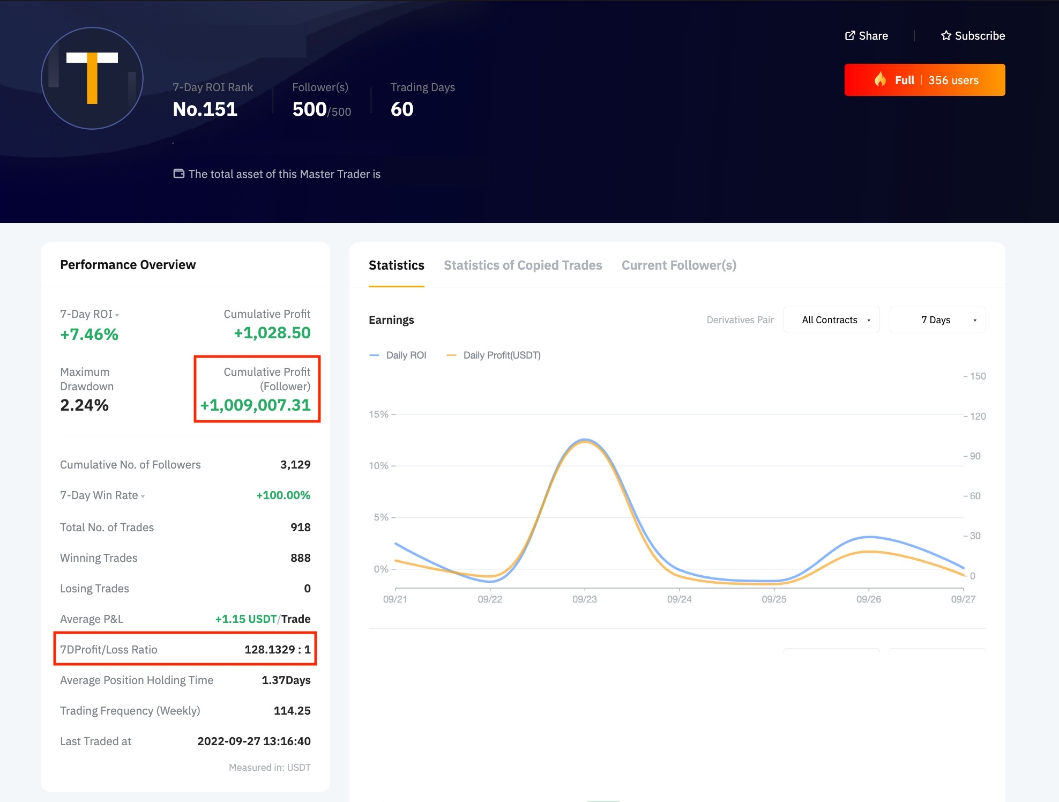Click the 1.37Days holding time value
This screenshot has width=1059, height=802.
pyautogui.click(x=286, y=680)
